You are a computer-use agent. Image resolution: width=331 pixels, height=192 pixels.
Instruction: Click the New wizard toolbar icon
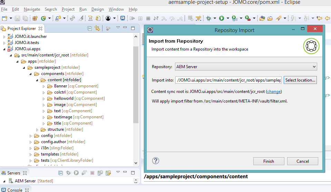(4, 18)
